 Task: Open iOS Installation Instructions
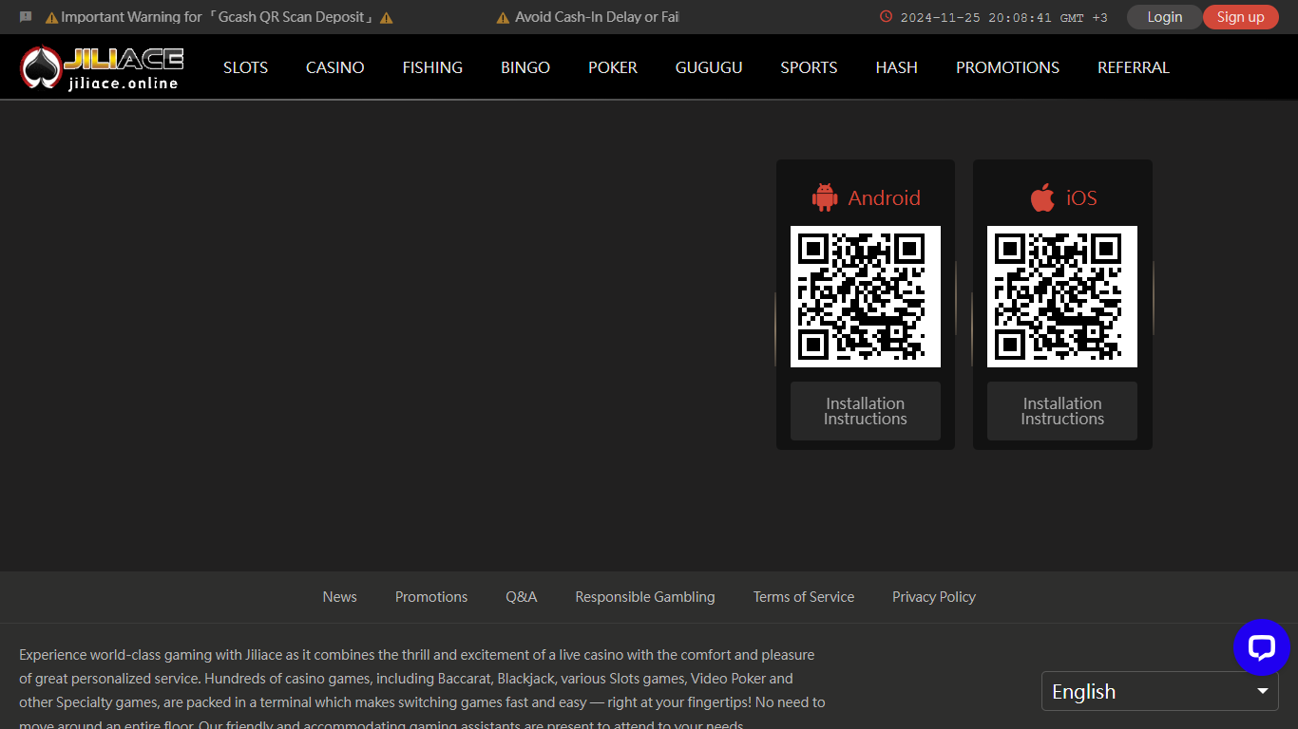tap(1062, 411)
